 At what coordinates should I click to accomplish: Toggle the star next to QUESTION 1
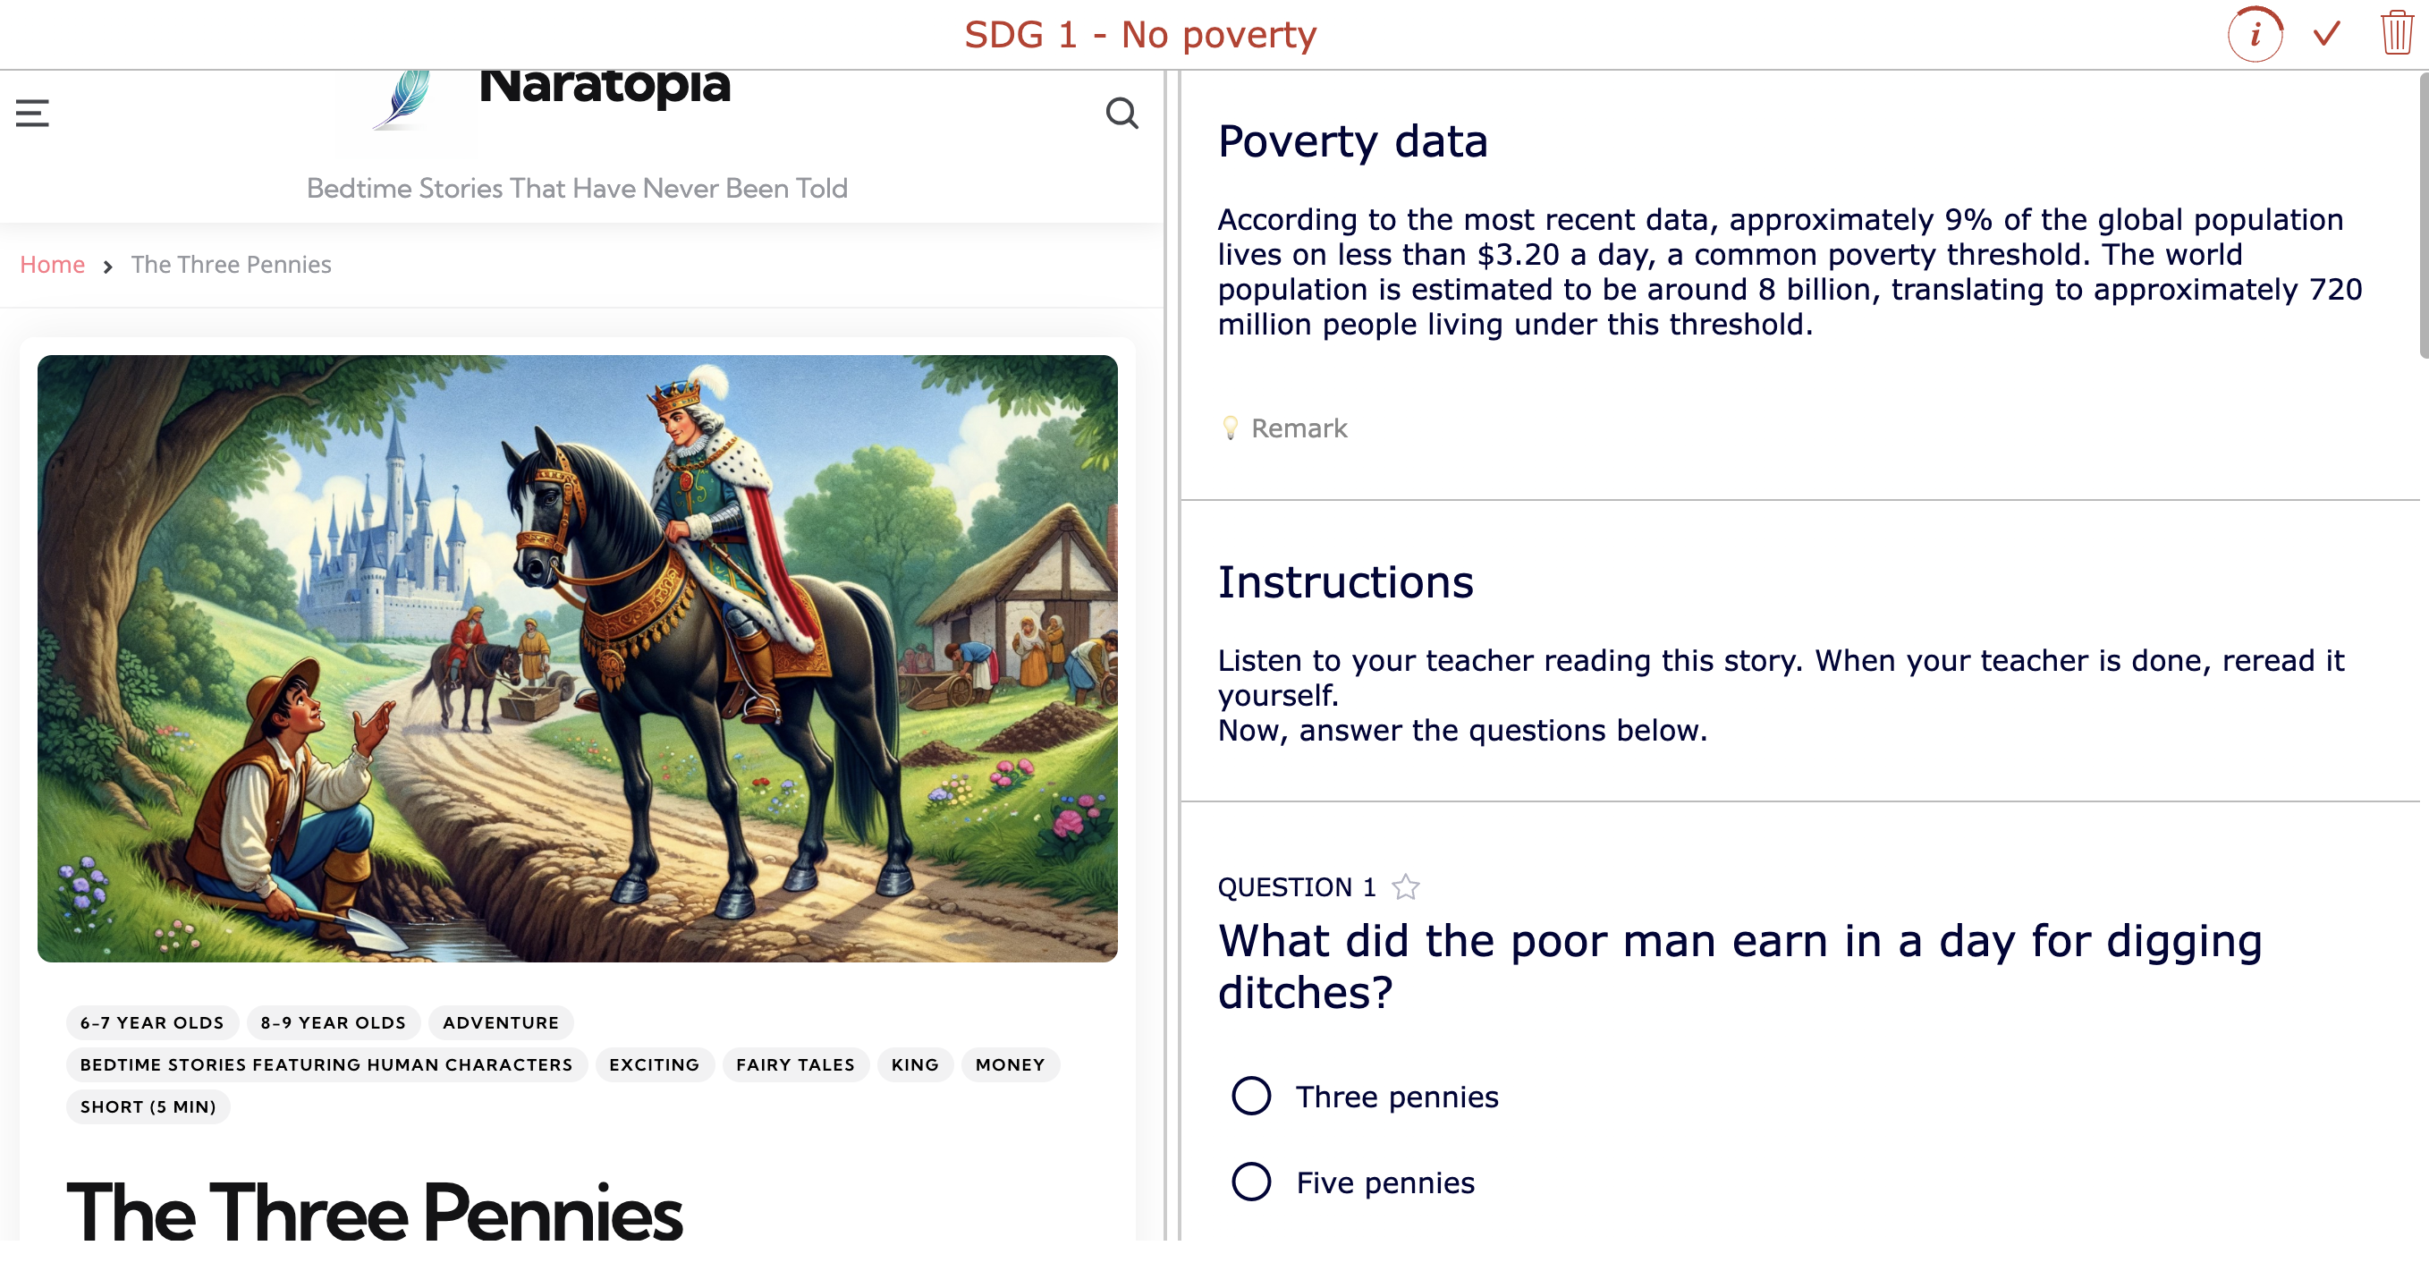(1405, 885)
